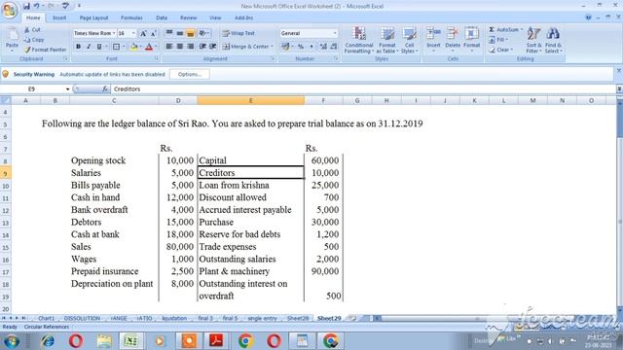Open Cell Styles gallery
This screenshot has width=623, height=350.
tap(409, 40)
